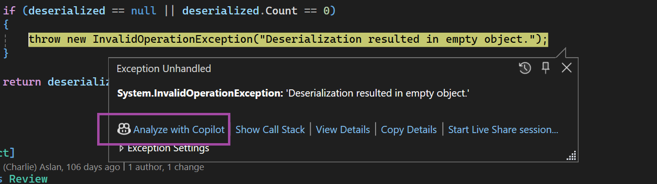Pin the exception popup
This screenshot has width=657, height=184.
[x=545, y=68]
